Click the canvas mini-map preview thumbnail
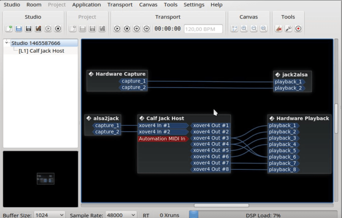The image size is (342, 218). click(46, 179)
